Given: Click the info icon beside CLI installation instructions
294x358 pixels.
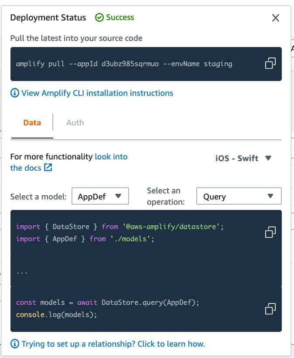Looking at the screenshot, I should 14,93.
